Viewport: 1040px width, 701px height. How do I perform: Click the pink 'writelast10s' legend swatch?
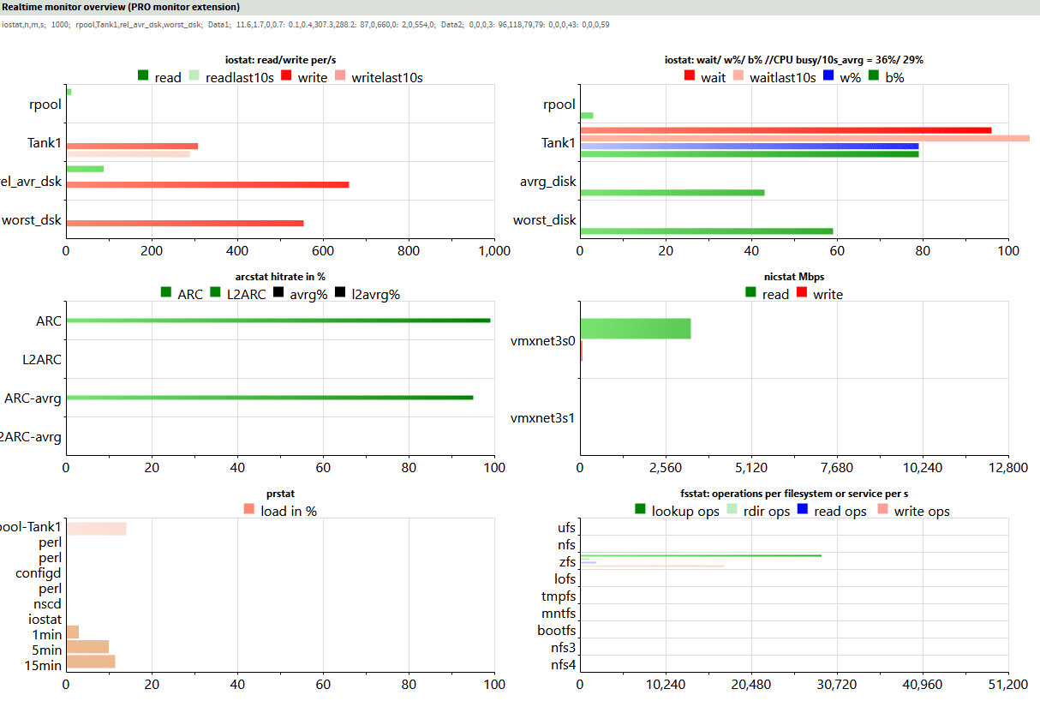(x=340, y=76)
